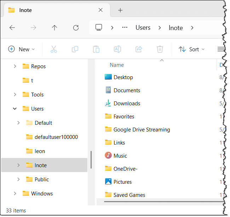Select defaultuser100000 folder in tree
230x217 pixels.
pyautogui.click(x=56, y=137)
